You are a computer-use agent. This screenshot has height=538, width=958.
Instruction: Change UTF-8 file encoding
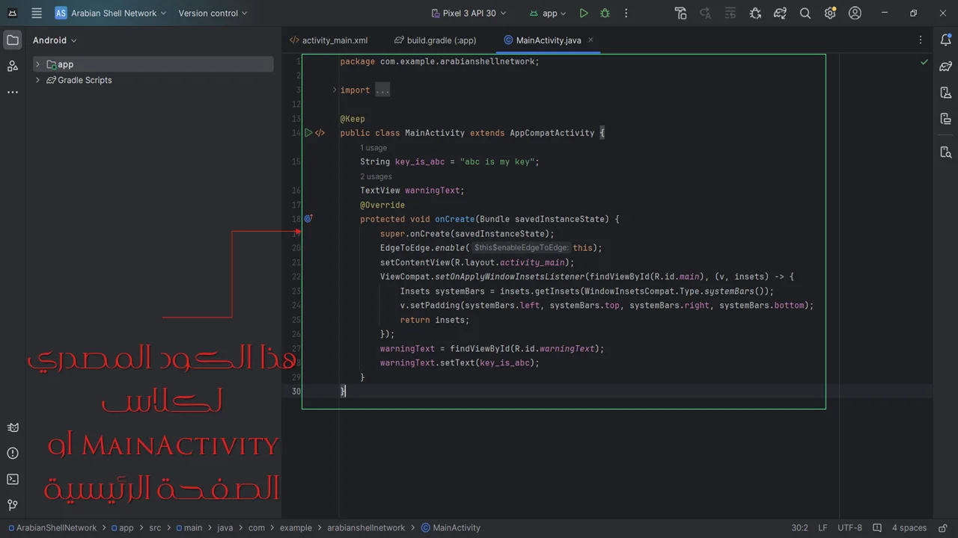849,528
